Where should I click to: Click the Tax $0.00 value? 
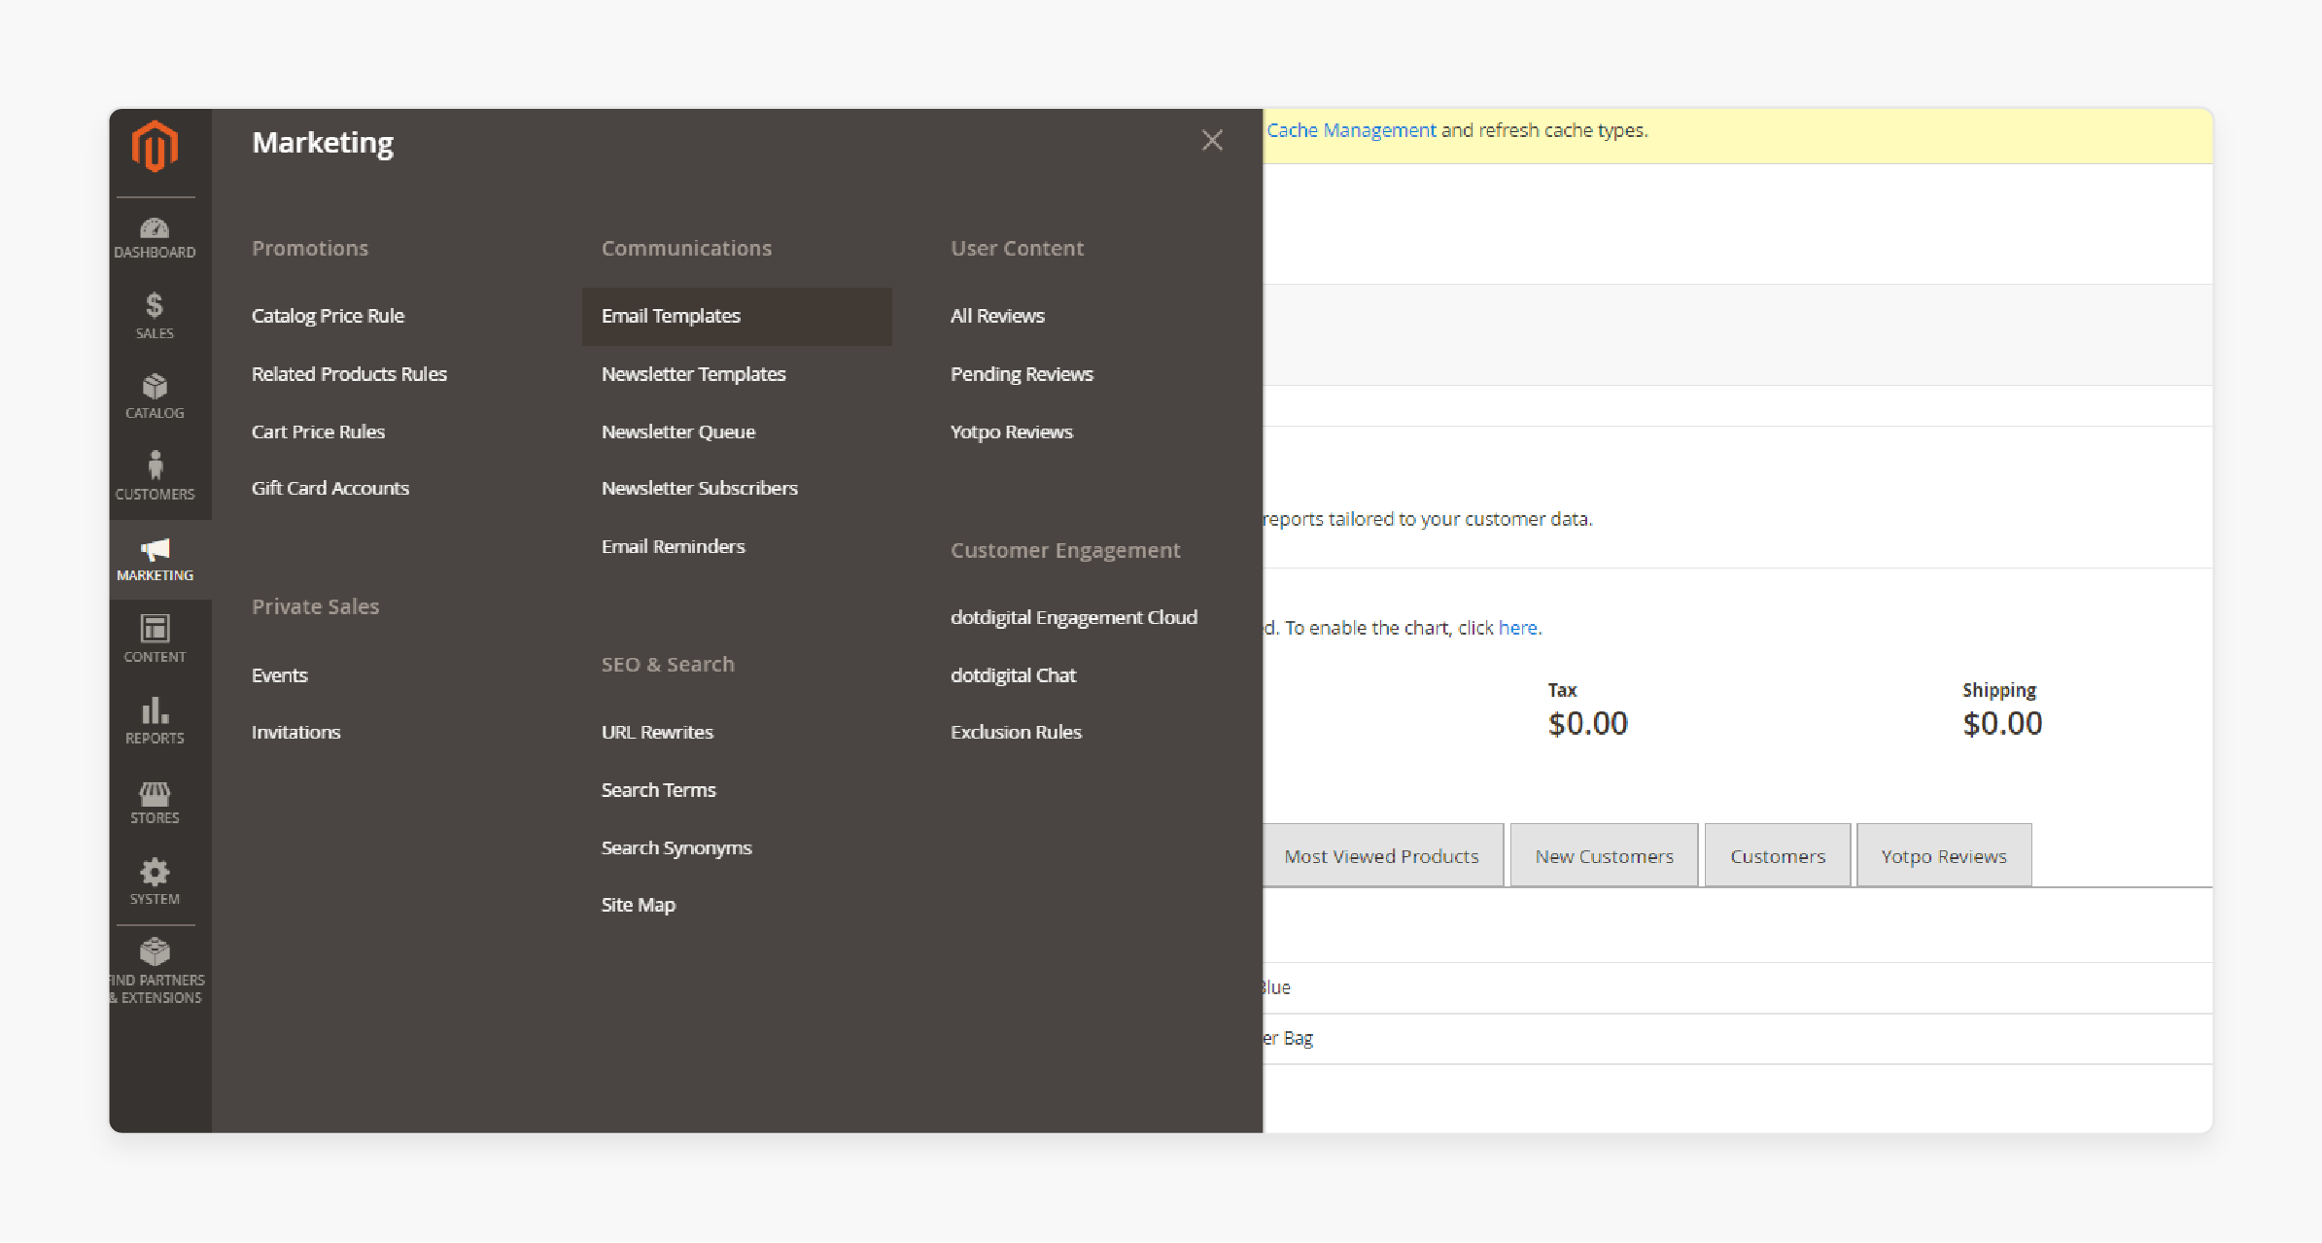point(1587,723)
